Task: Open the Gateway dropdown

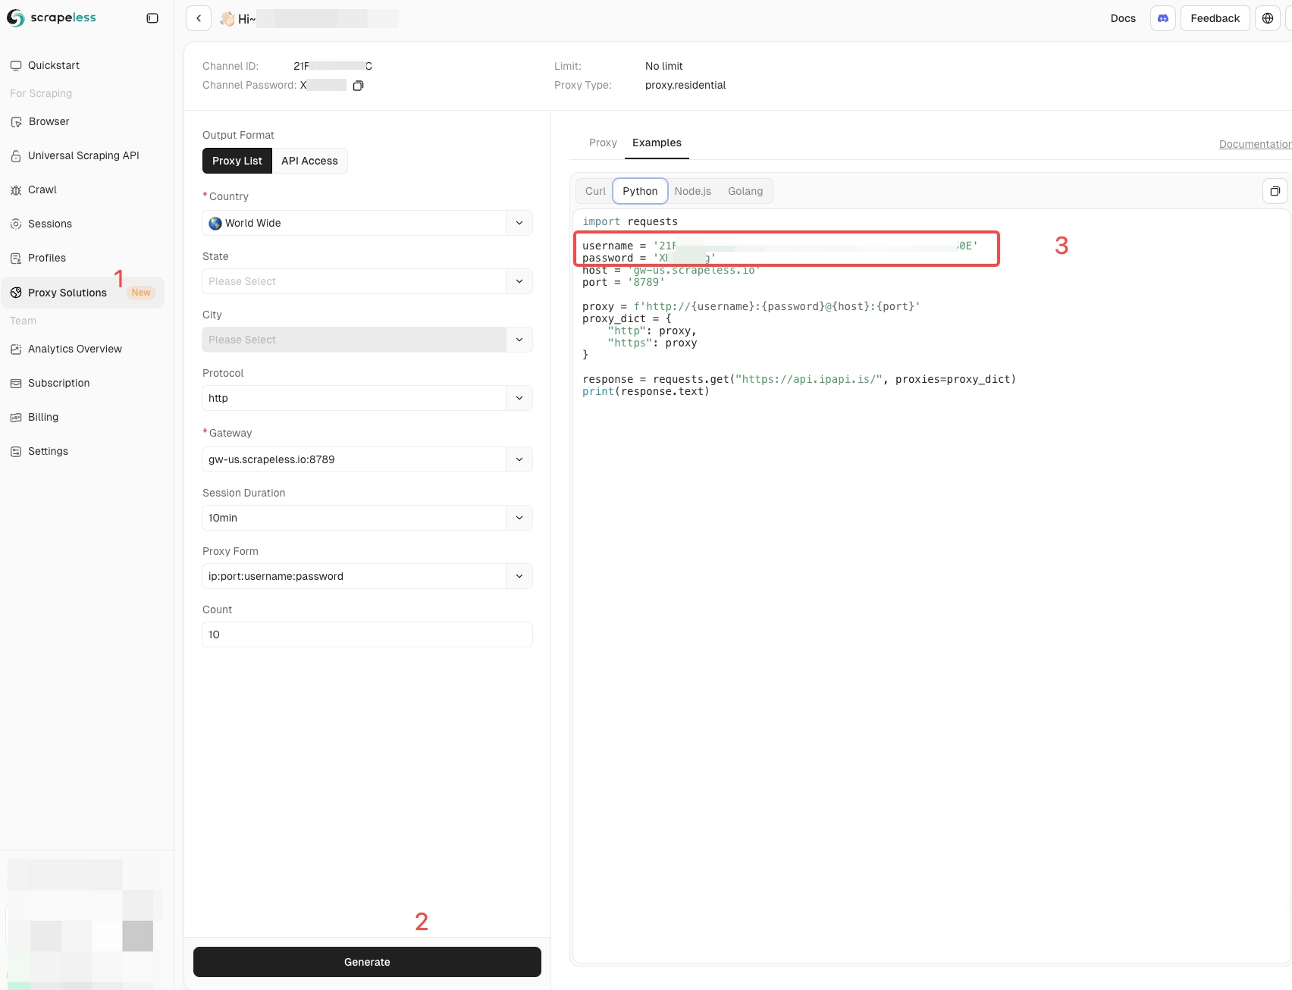Action: (x=367, y=459)
